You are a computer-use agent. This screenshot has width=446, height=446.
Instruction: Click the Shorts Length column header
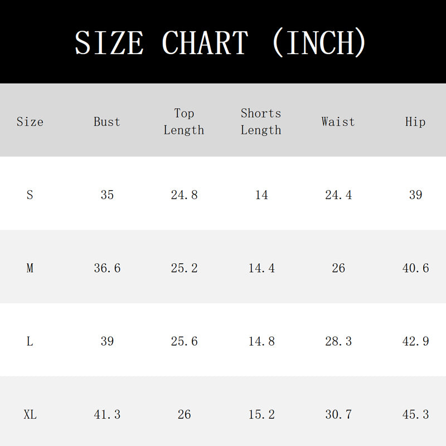[x=261, y=122]
